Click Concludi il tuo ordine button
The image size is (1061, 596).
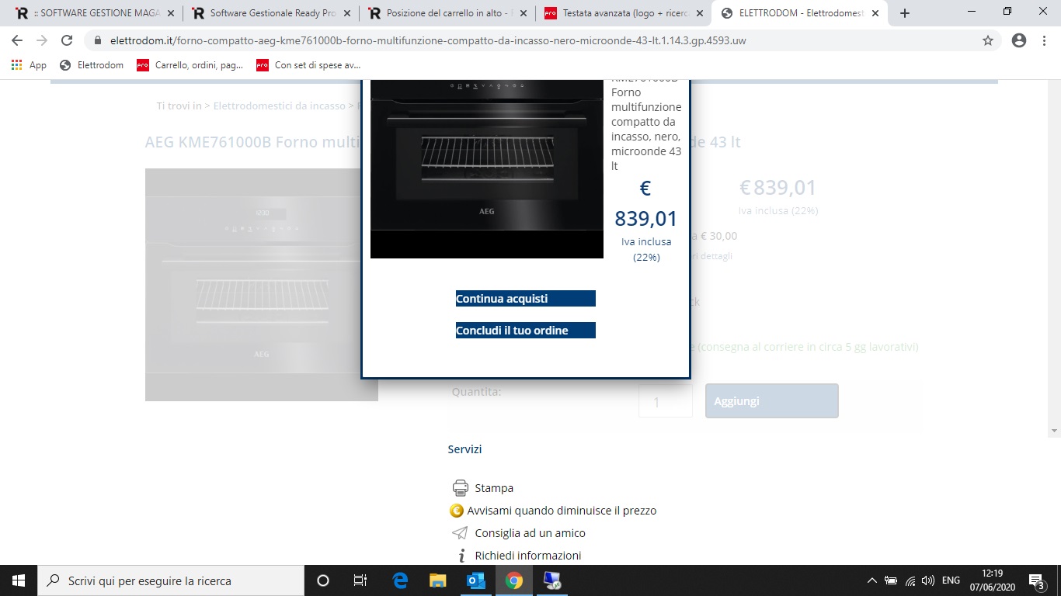pyautogui.click(x=525, y=331)
